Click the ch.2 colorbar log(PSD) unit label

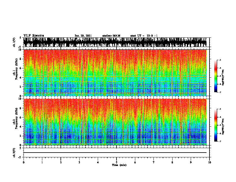tap(223, 126)
